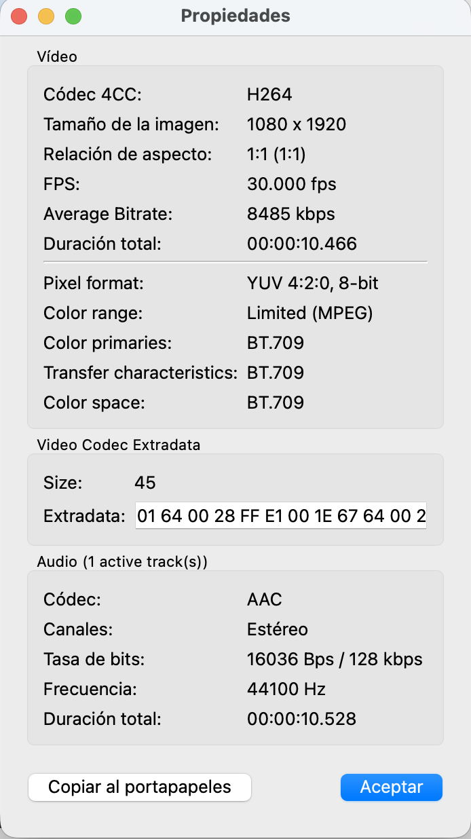The height and width of the screenshot is (839, 471).
Task: Click the audio duration 00:00:10.528
Action: click(x=302, y=719)
